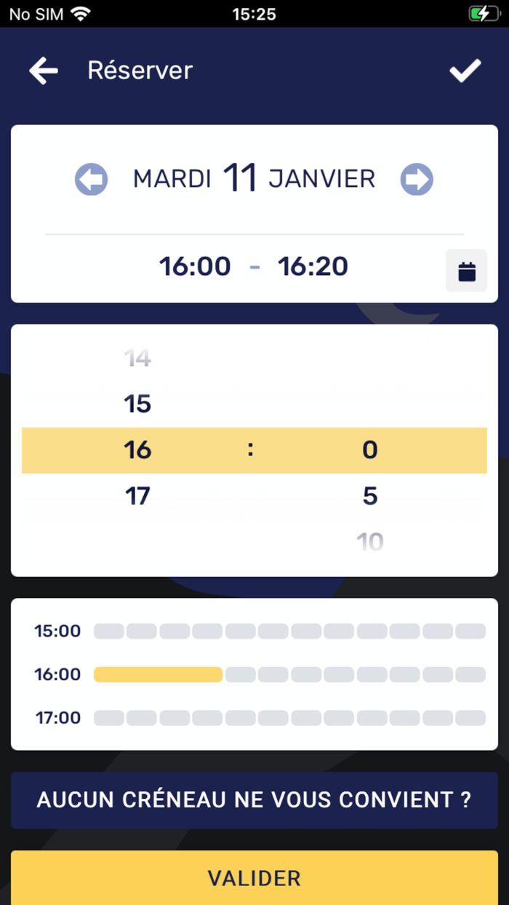Open the calendar date picker icon

point(466,271)
